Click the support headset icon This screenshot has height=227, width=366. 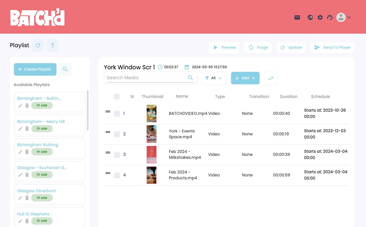[x=330, y=17]
